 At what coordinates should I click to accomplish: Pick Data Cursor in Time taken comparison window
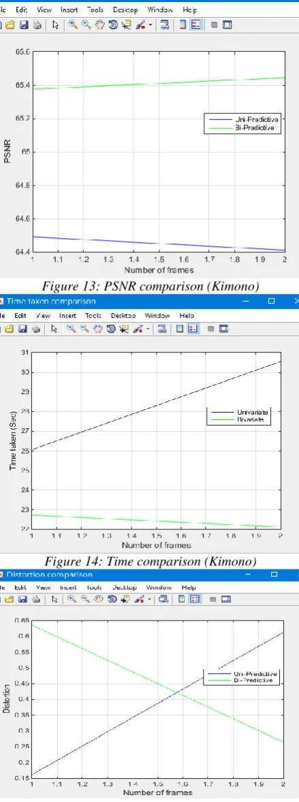[x=124, y=329]
